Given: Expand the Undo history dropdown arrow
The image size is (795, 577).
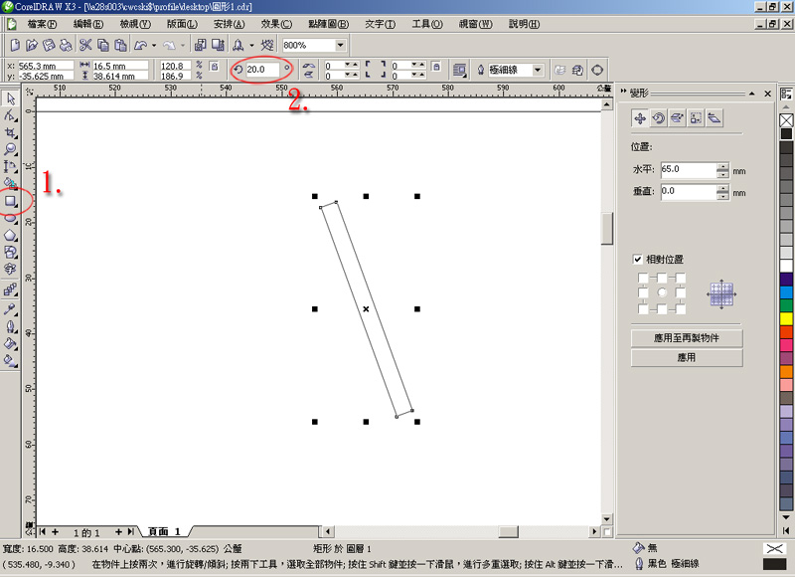Looking at the screenshot, I should 154,45.
